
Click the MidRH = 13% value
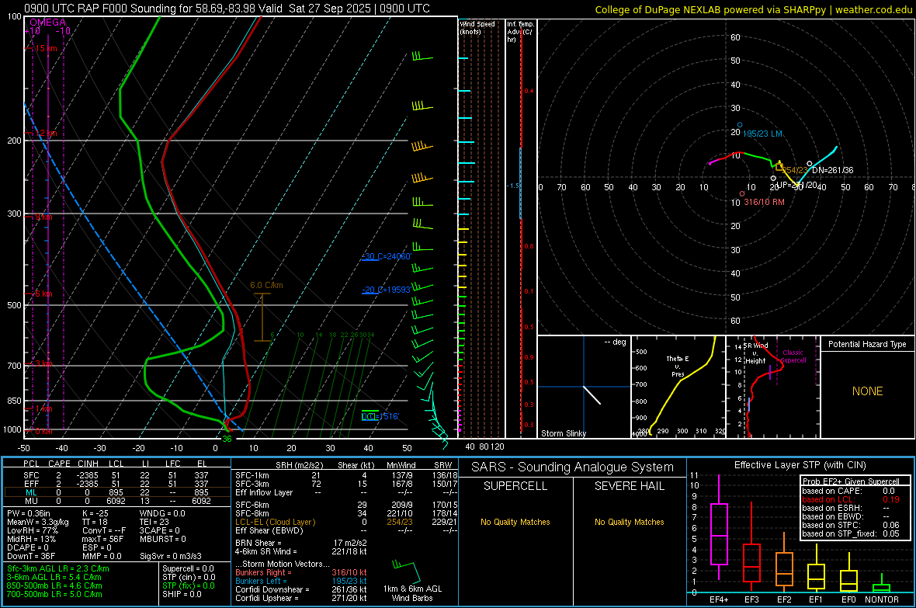point(32,539)
